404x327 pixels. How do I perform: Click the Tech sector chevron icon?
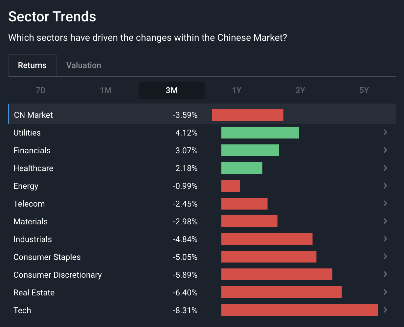385,310
